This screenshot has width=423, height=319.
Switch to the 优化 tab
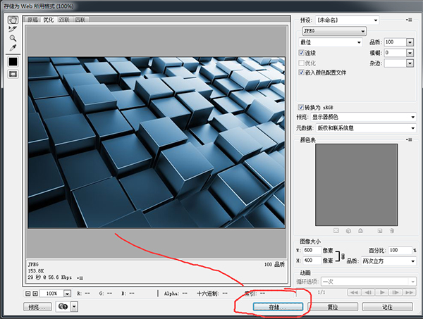tap(49, 20)
